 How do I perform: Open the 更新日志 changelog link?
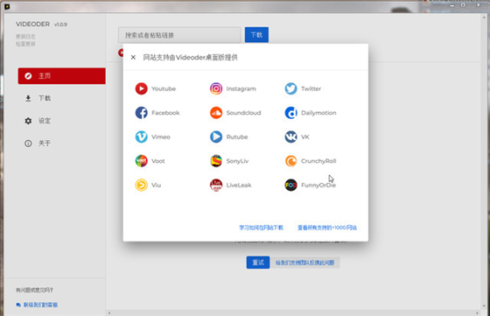[x=25, y=37]
